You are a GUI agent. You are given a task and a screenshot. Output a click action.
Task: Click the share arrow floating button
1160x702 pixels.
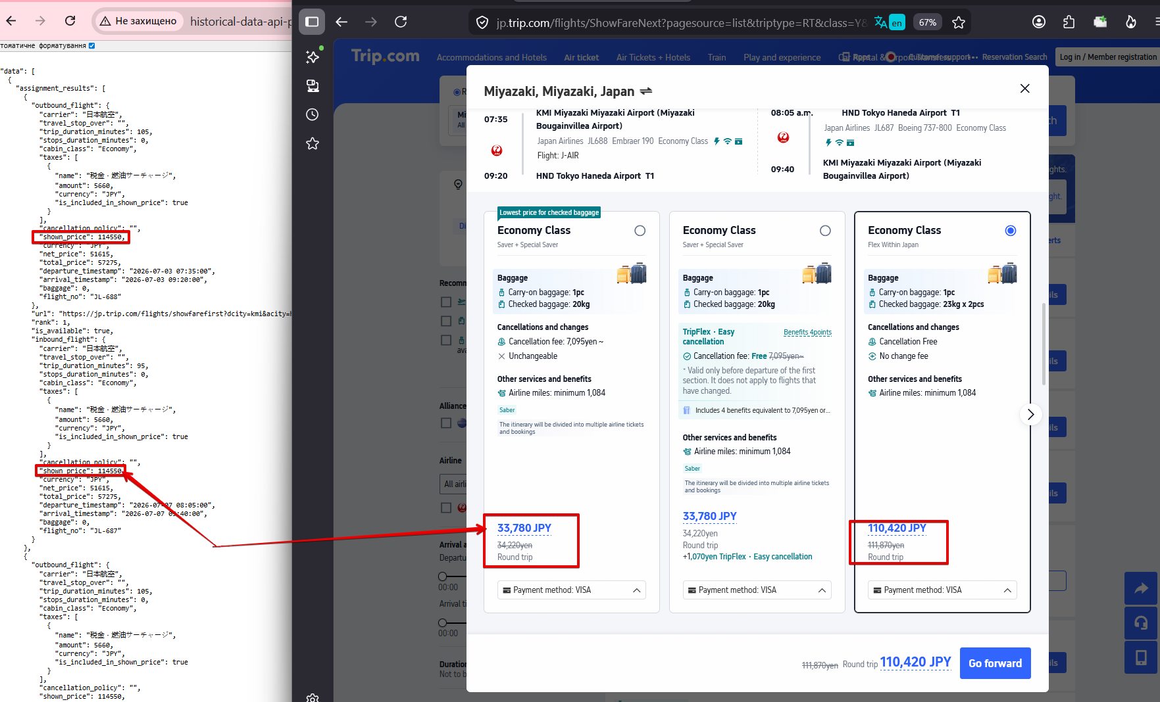1141,589
